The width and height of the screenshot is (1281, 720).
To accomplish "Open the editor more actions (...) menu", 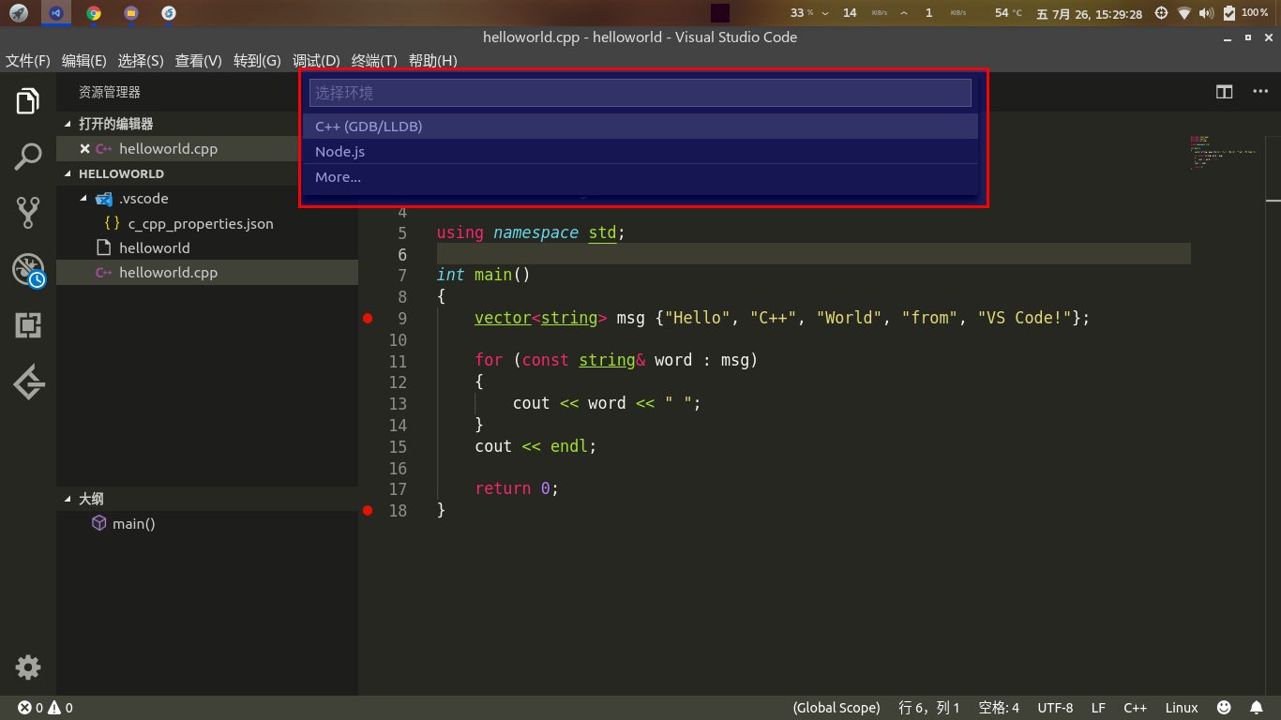I will coord(1260,91).
